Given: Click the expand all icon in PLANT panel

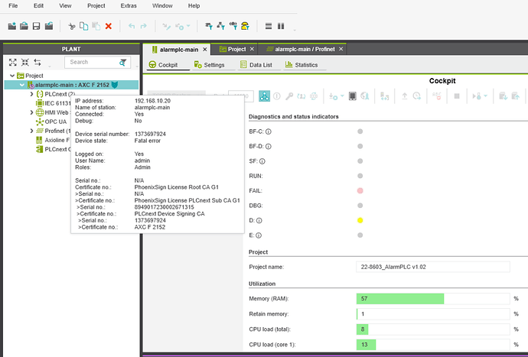Looking at the screenshot, I should 13,62.
